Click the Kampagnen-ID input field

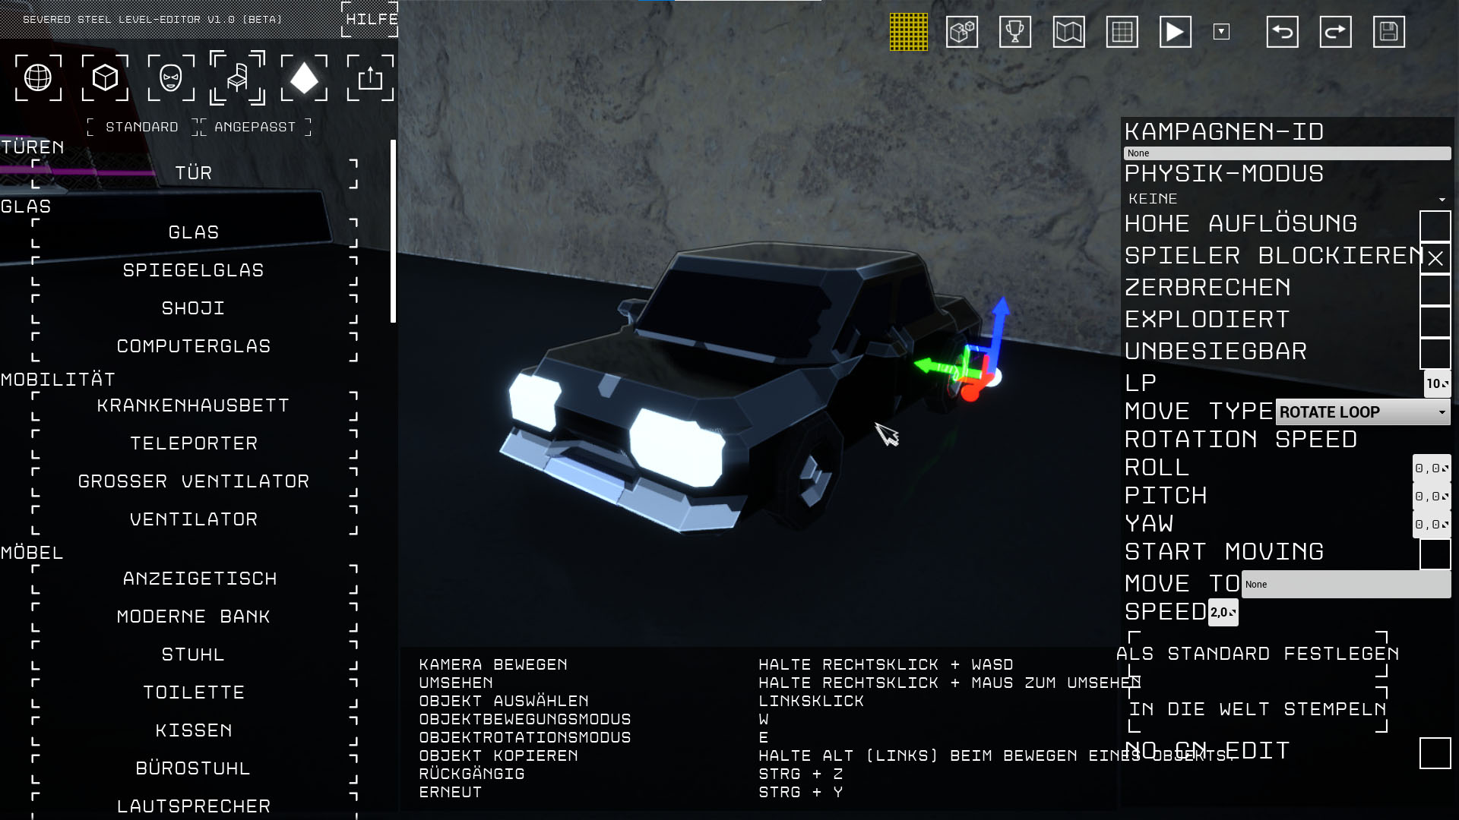pyautogui.click(x=1286, y=153)
